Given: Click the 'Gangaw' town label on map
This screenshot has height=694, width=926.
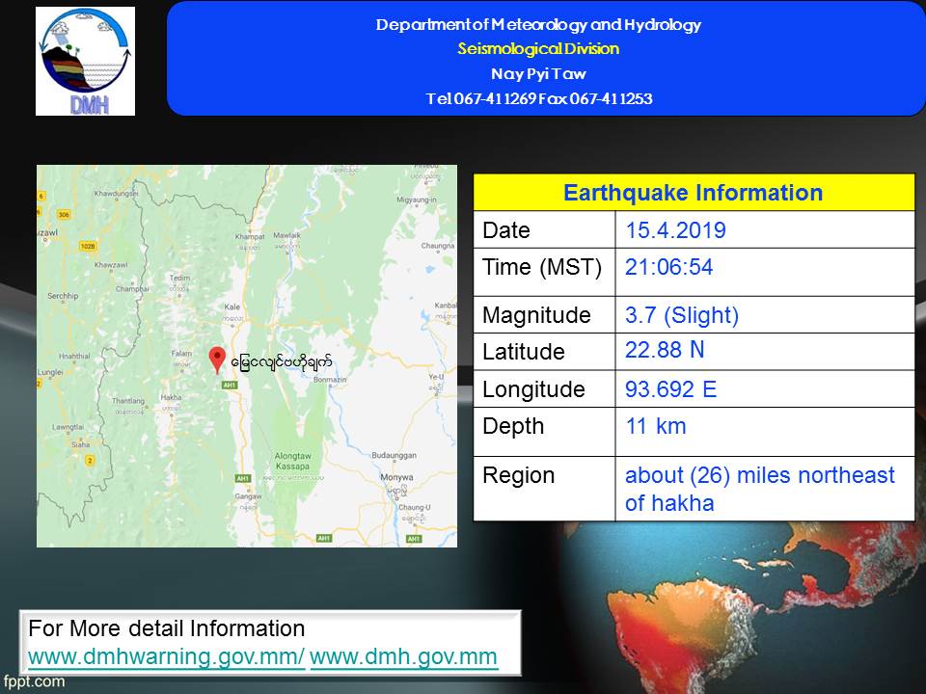Looking at the screenshot, I should click(248, 496).
